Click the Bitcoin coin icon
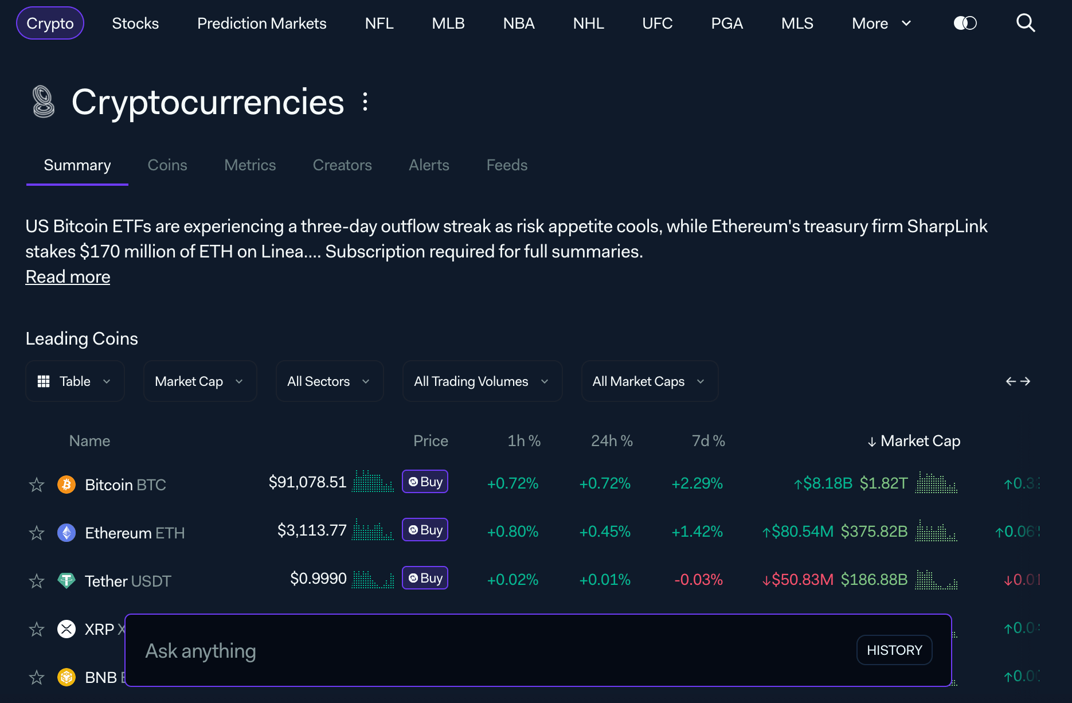Viewport: 1072px width, 703px height. pos(66,484)
